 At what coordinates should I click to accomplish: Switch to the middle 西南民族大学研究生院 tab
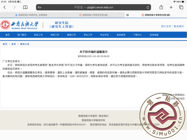coord(93,15)
